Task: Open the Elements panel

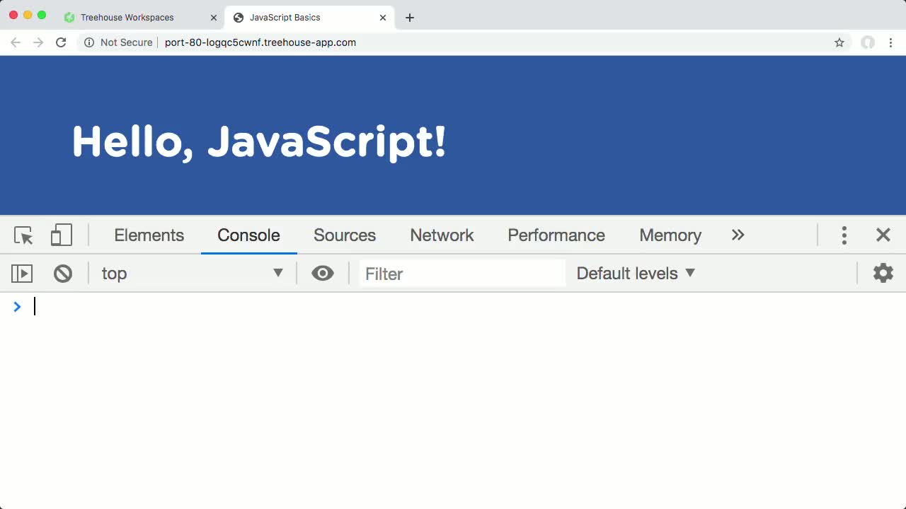Action: coord(149,235)
